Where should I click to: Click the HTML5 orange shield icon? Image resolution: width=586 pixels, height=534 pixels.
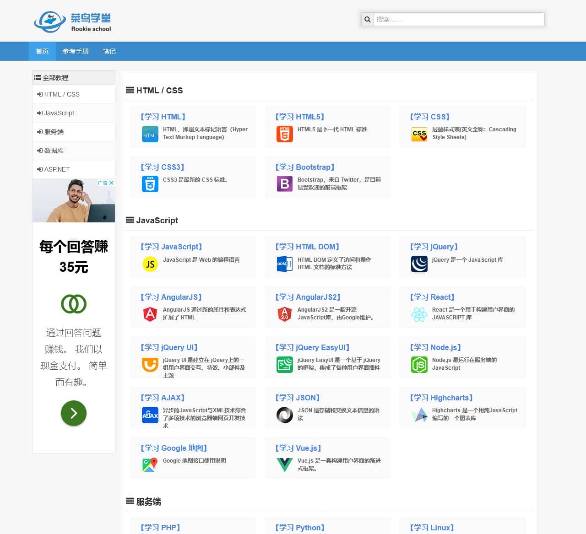[284, 134]
